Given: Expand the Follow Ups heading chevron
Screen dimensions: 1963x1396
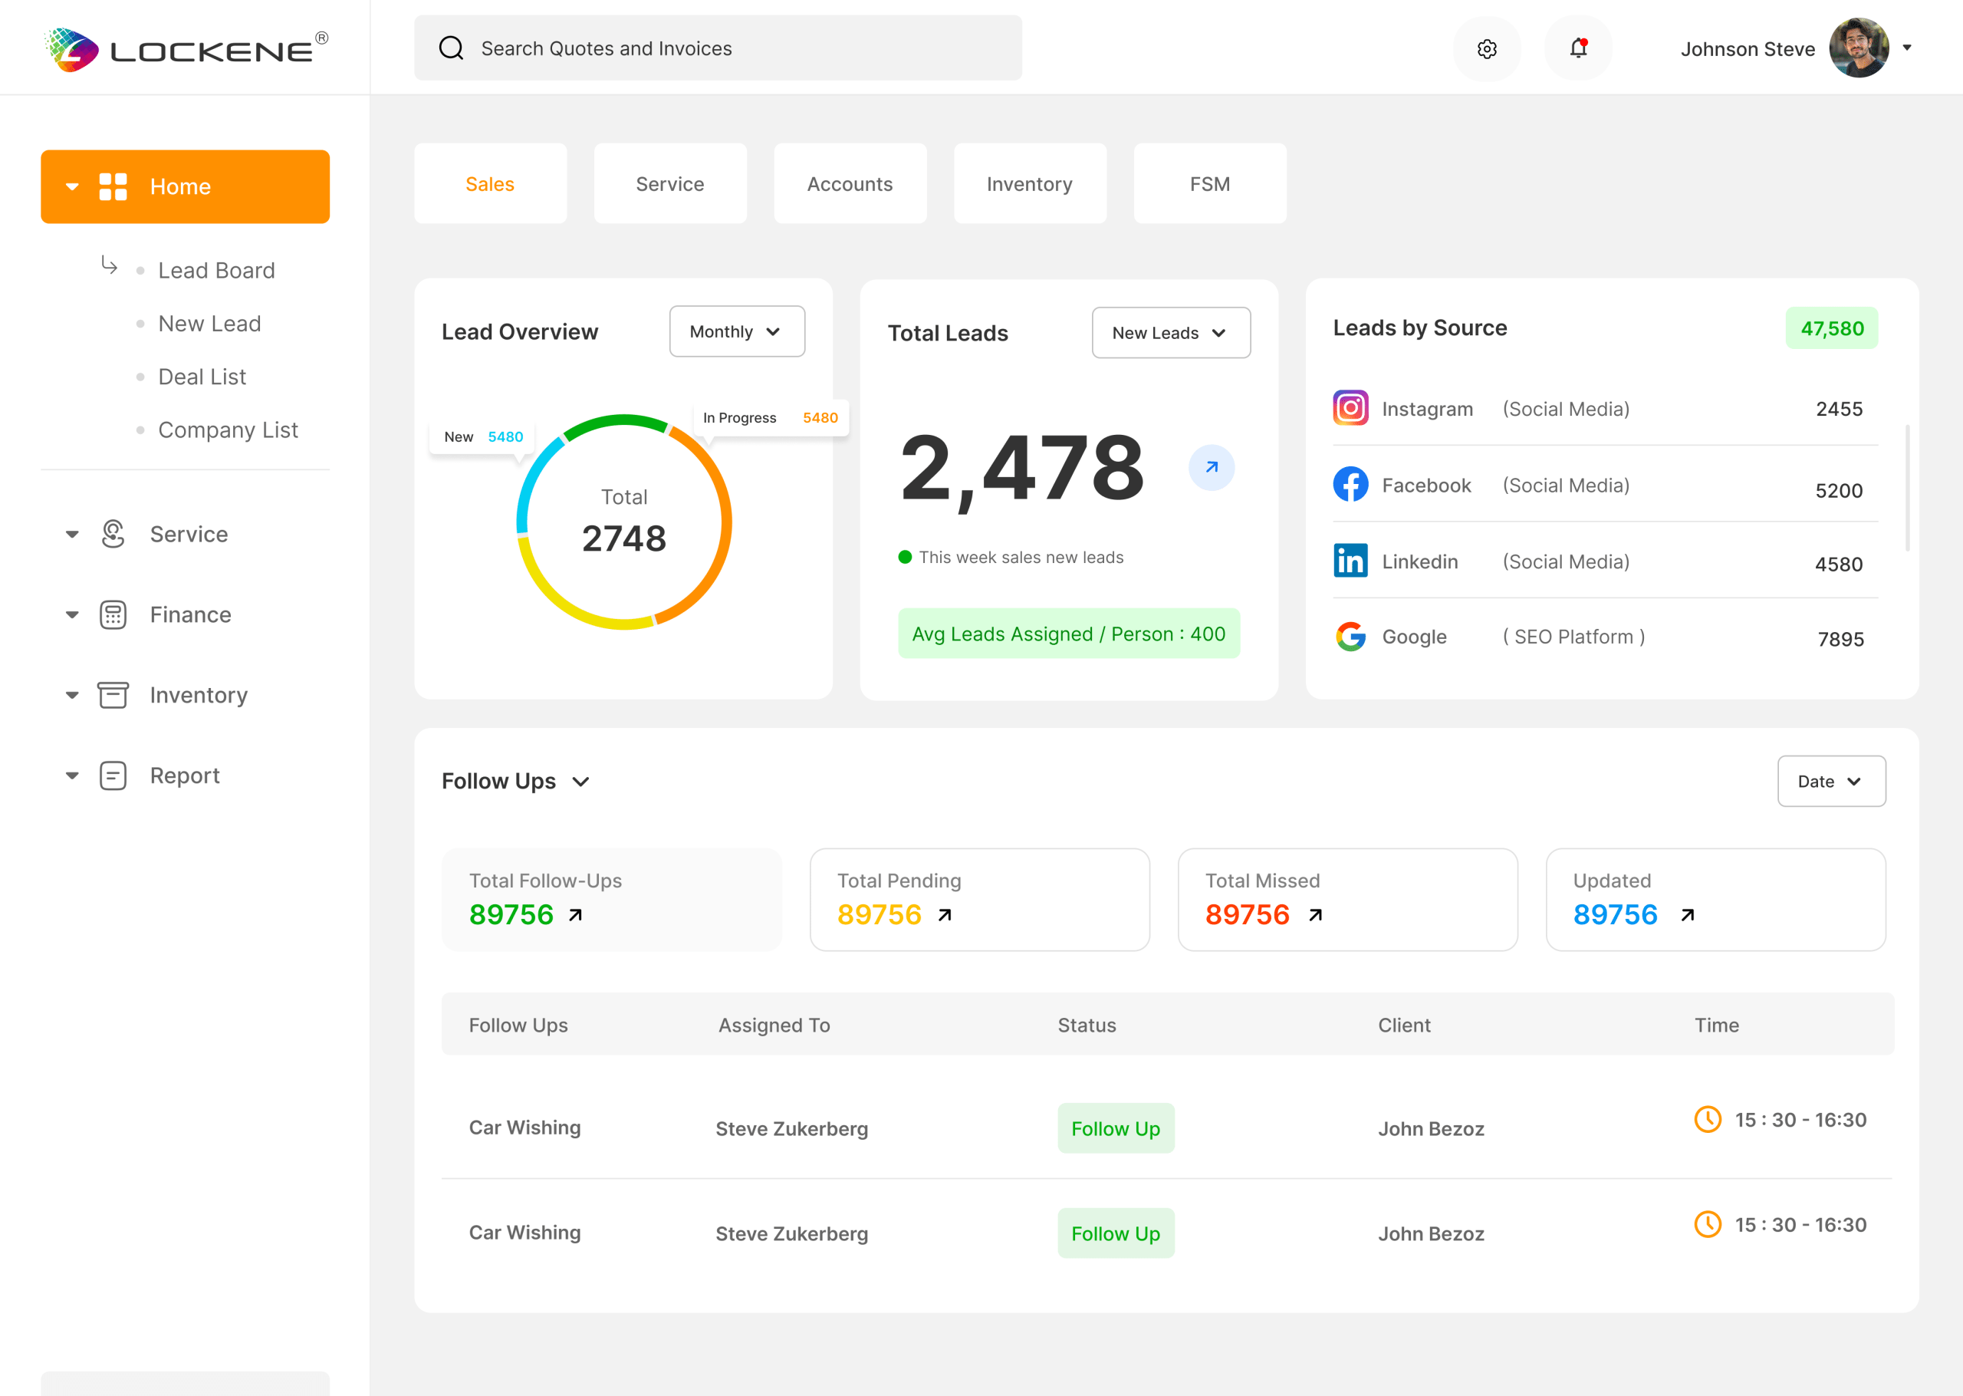Looking at the screenshot, I should [580, 782].
